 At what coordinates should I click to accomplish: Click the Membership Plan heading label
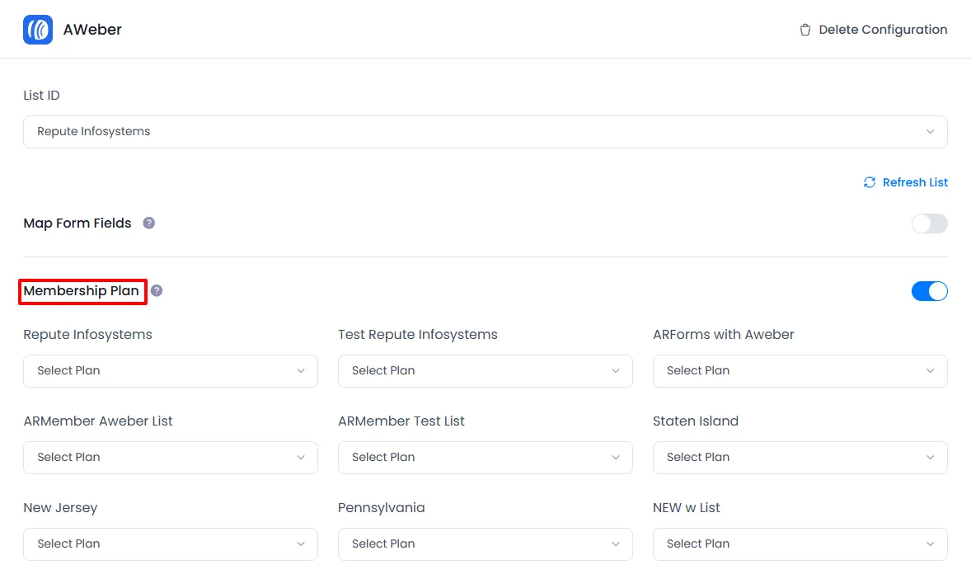(x=82, y=291)
